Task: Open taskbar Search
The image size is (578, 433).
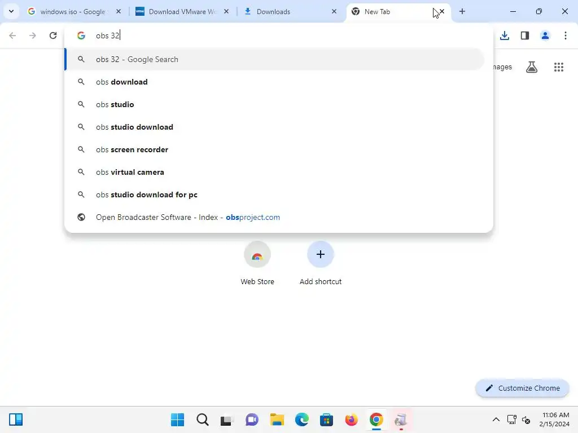Action: coord(203,419)
